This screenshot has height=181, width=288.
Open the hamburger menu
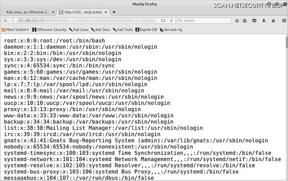pos(283,21)
